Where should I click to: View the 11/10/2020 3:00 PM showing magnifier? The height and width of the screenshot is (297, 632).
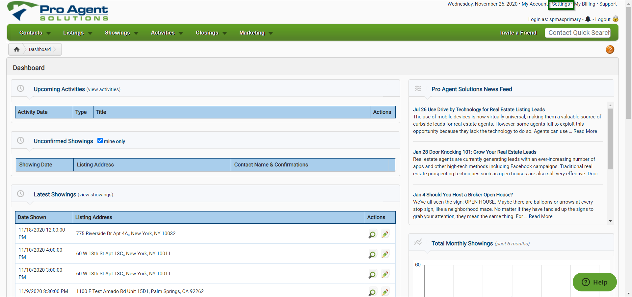372,274
